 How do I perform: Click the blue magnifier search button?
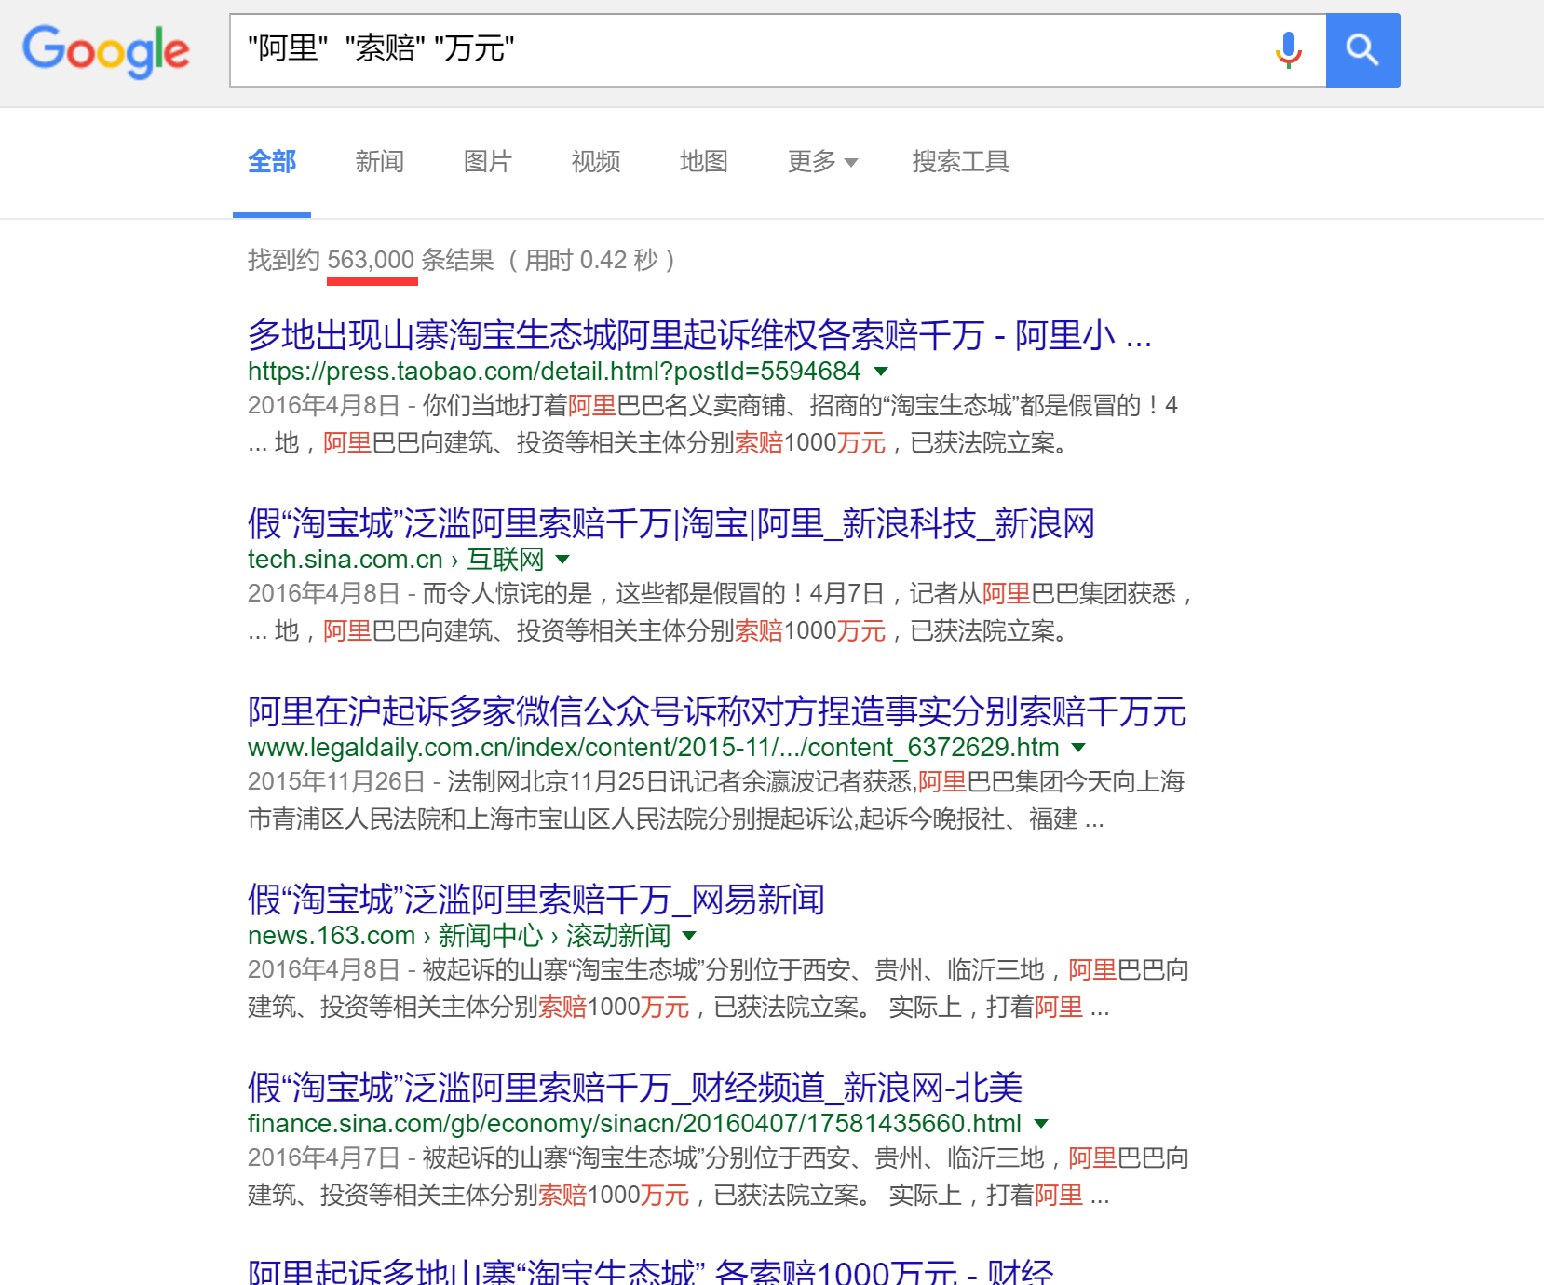[1362, 50]
